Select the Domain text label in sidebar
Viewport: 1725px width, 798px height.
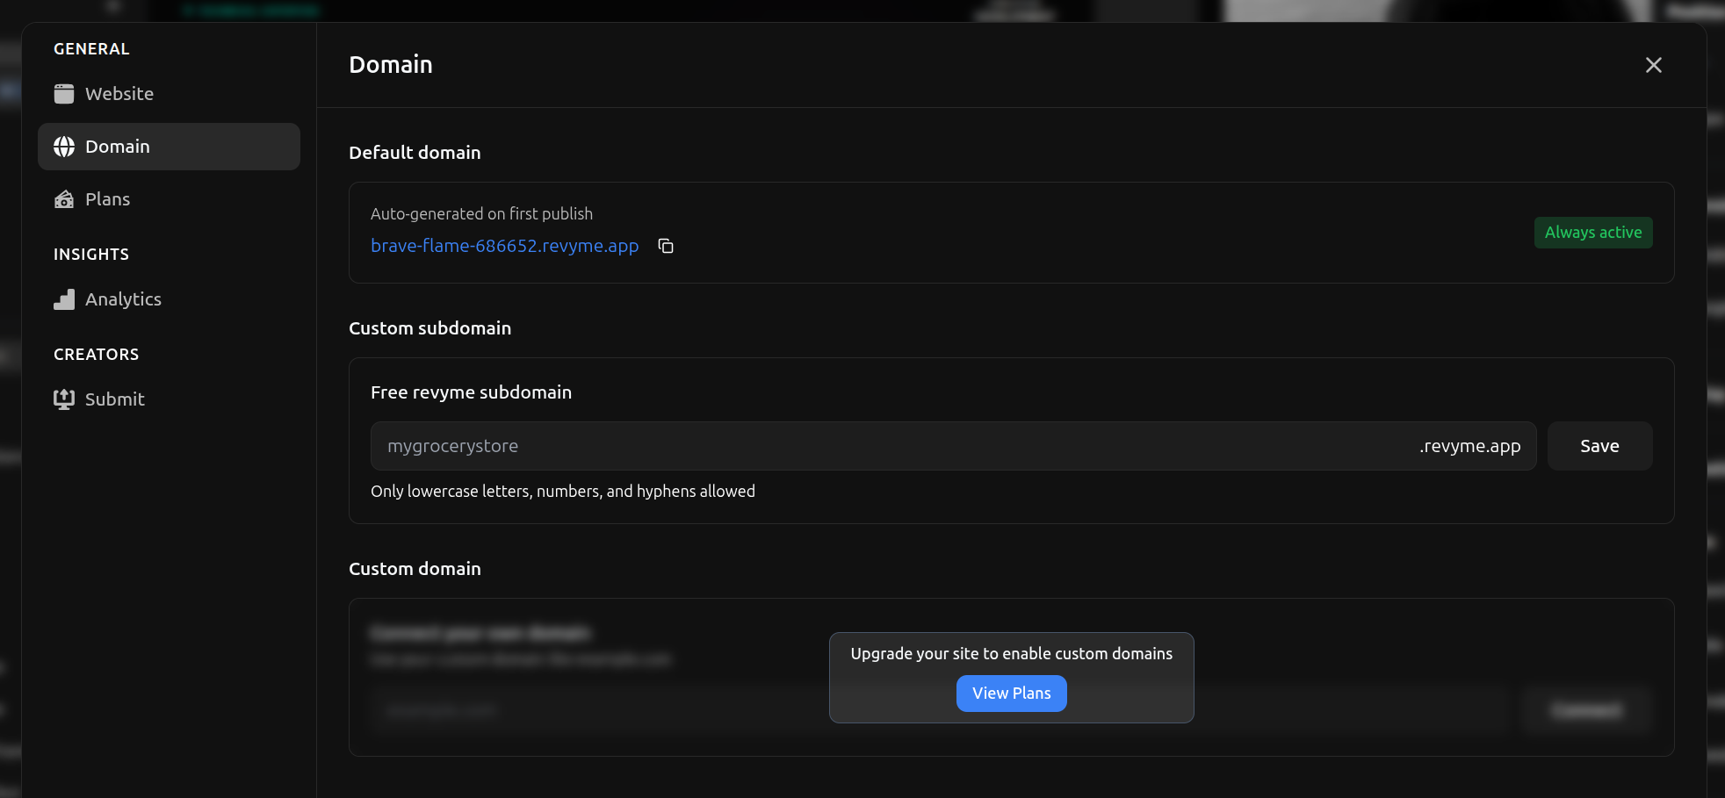click(118, 147)
